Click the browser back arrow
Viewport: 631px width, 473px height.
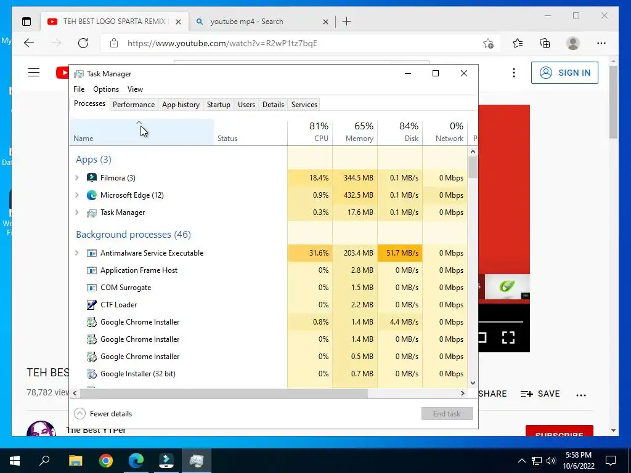(x=29, y=43)
